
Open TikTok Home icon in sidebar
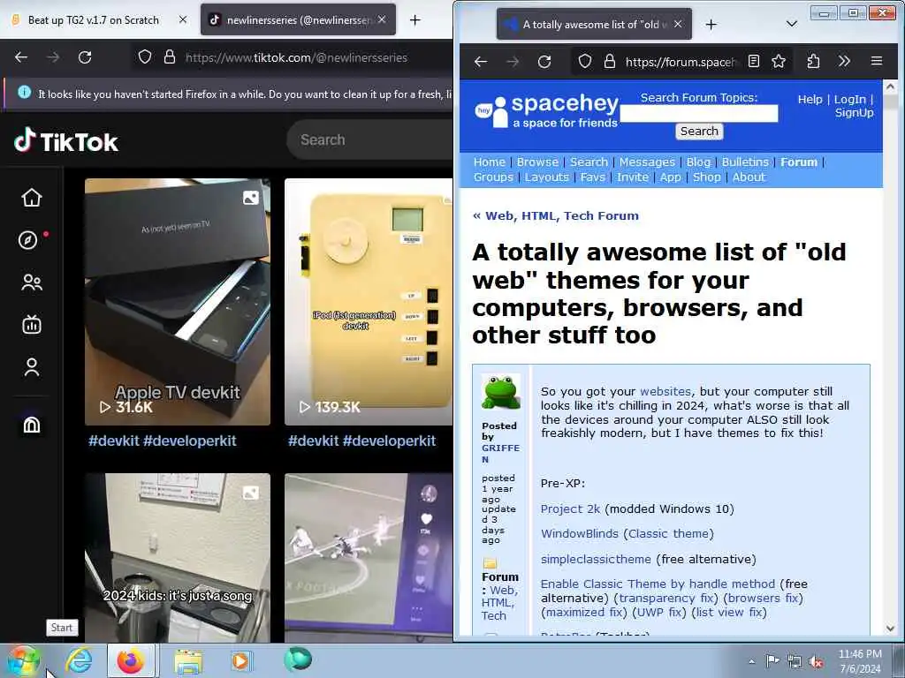(32, 198)
